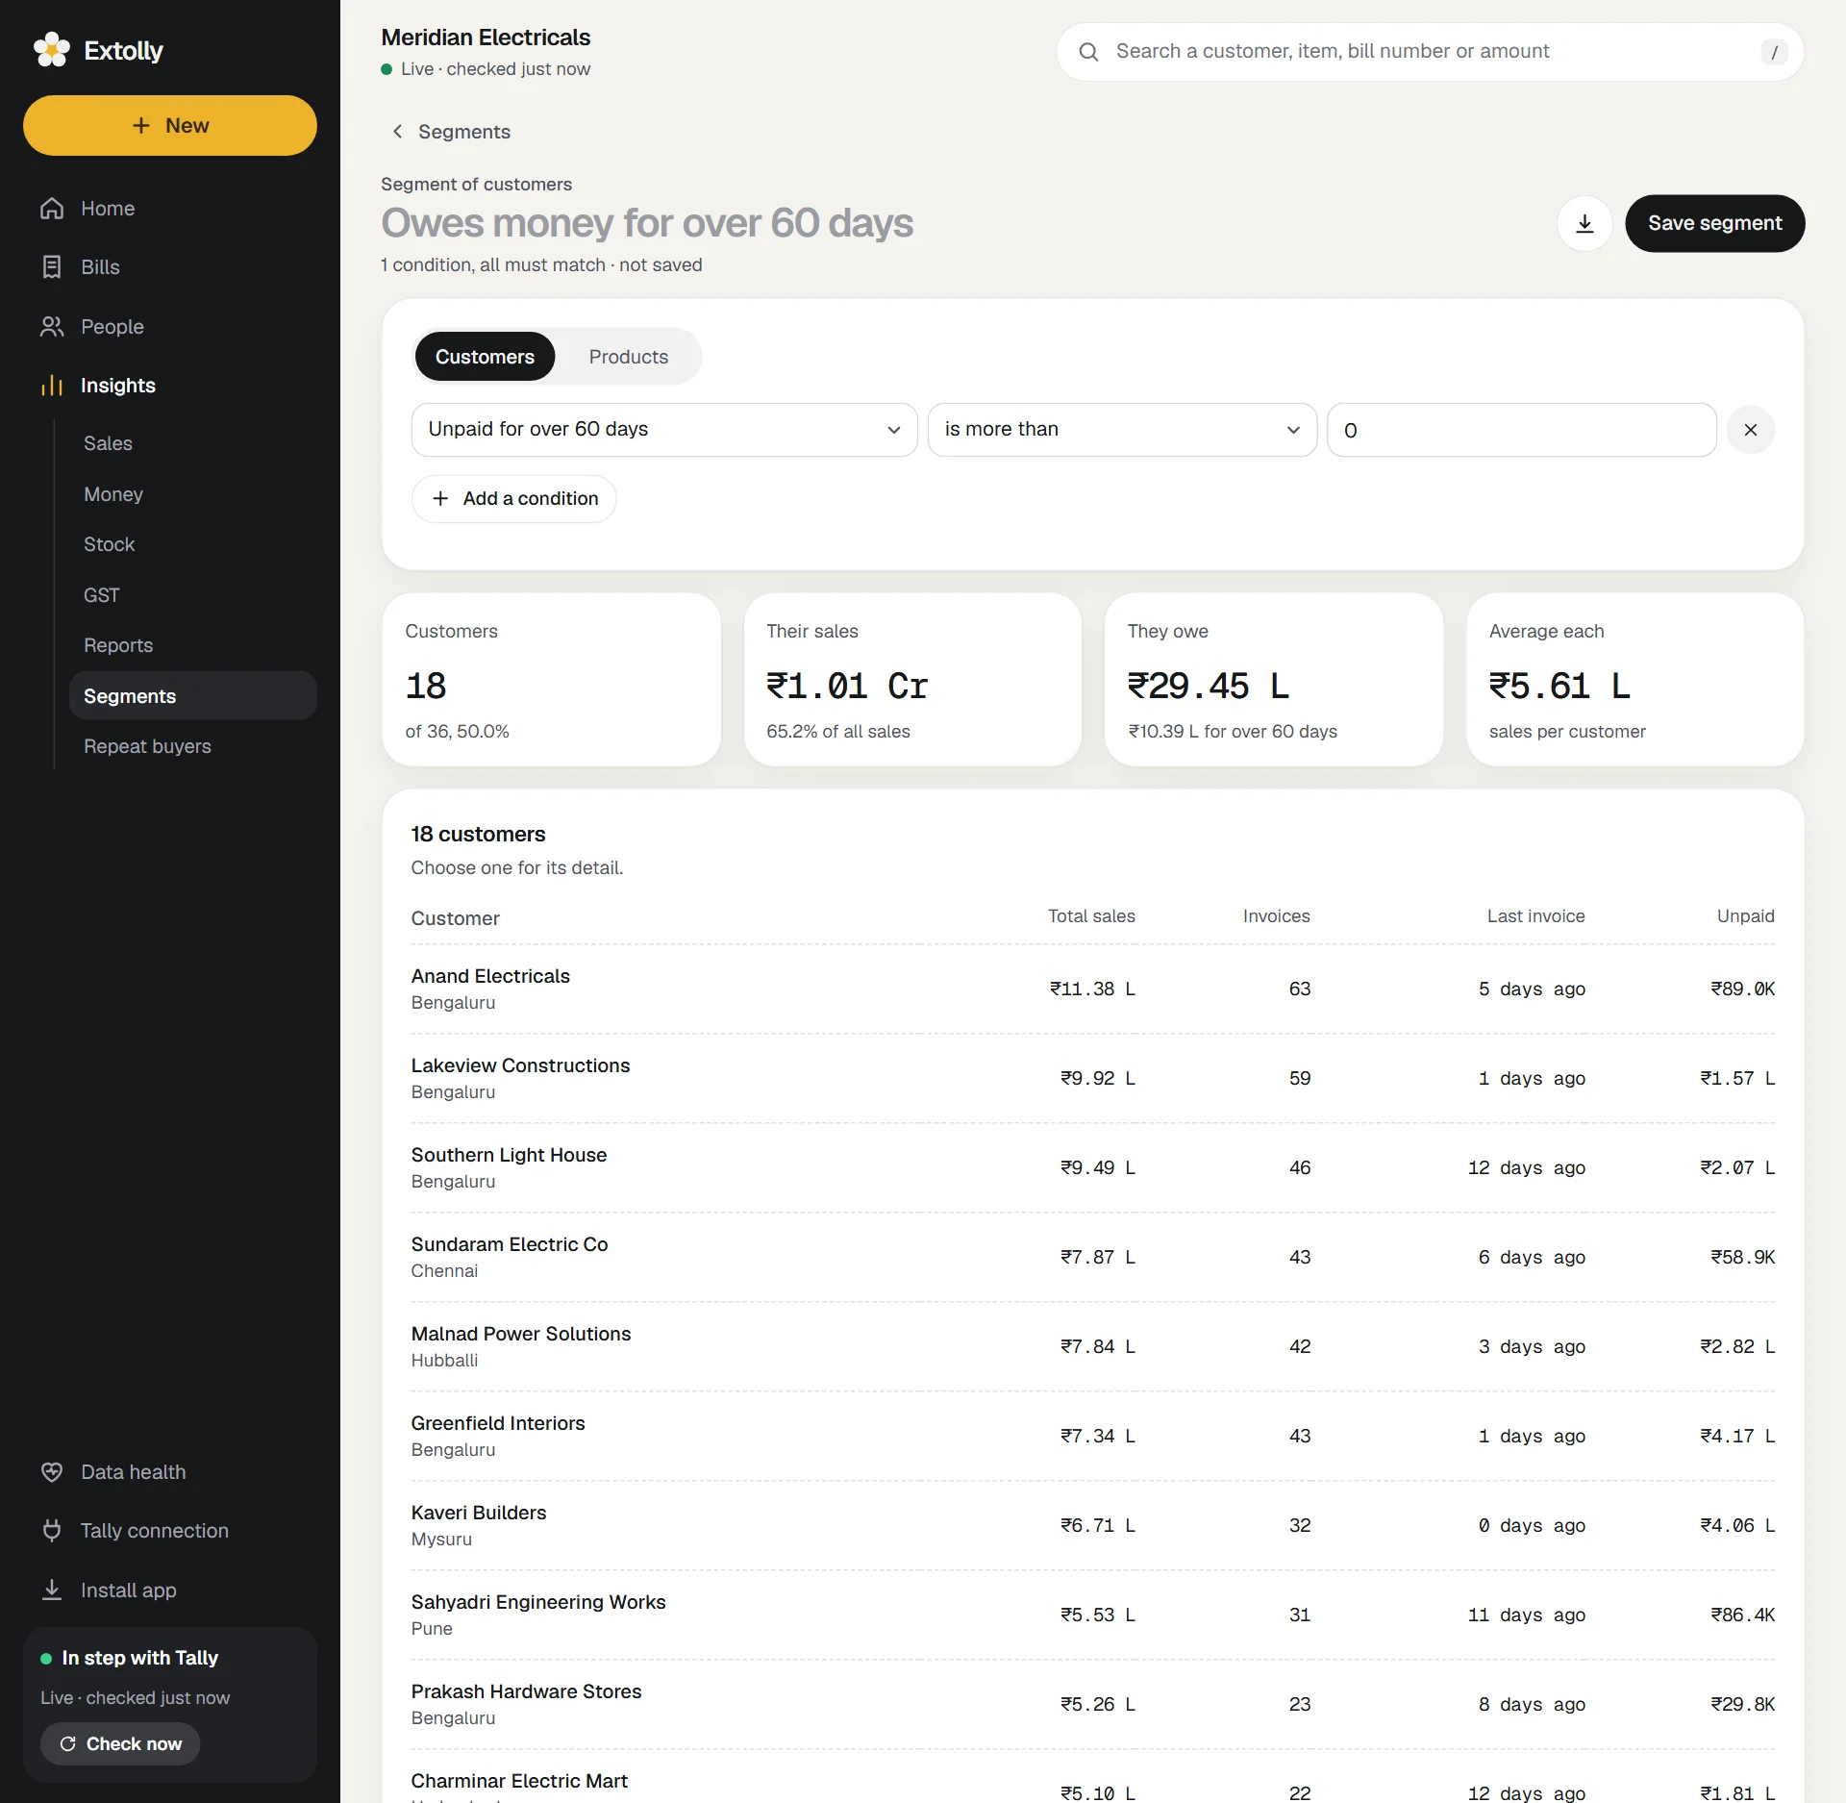Download the segment with the download icon

click(x=1584, y=224)
